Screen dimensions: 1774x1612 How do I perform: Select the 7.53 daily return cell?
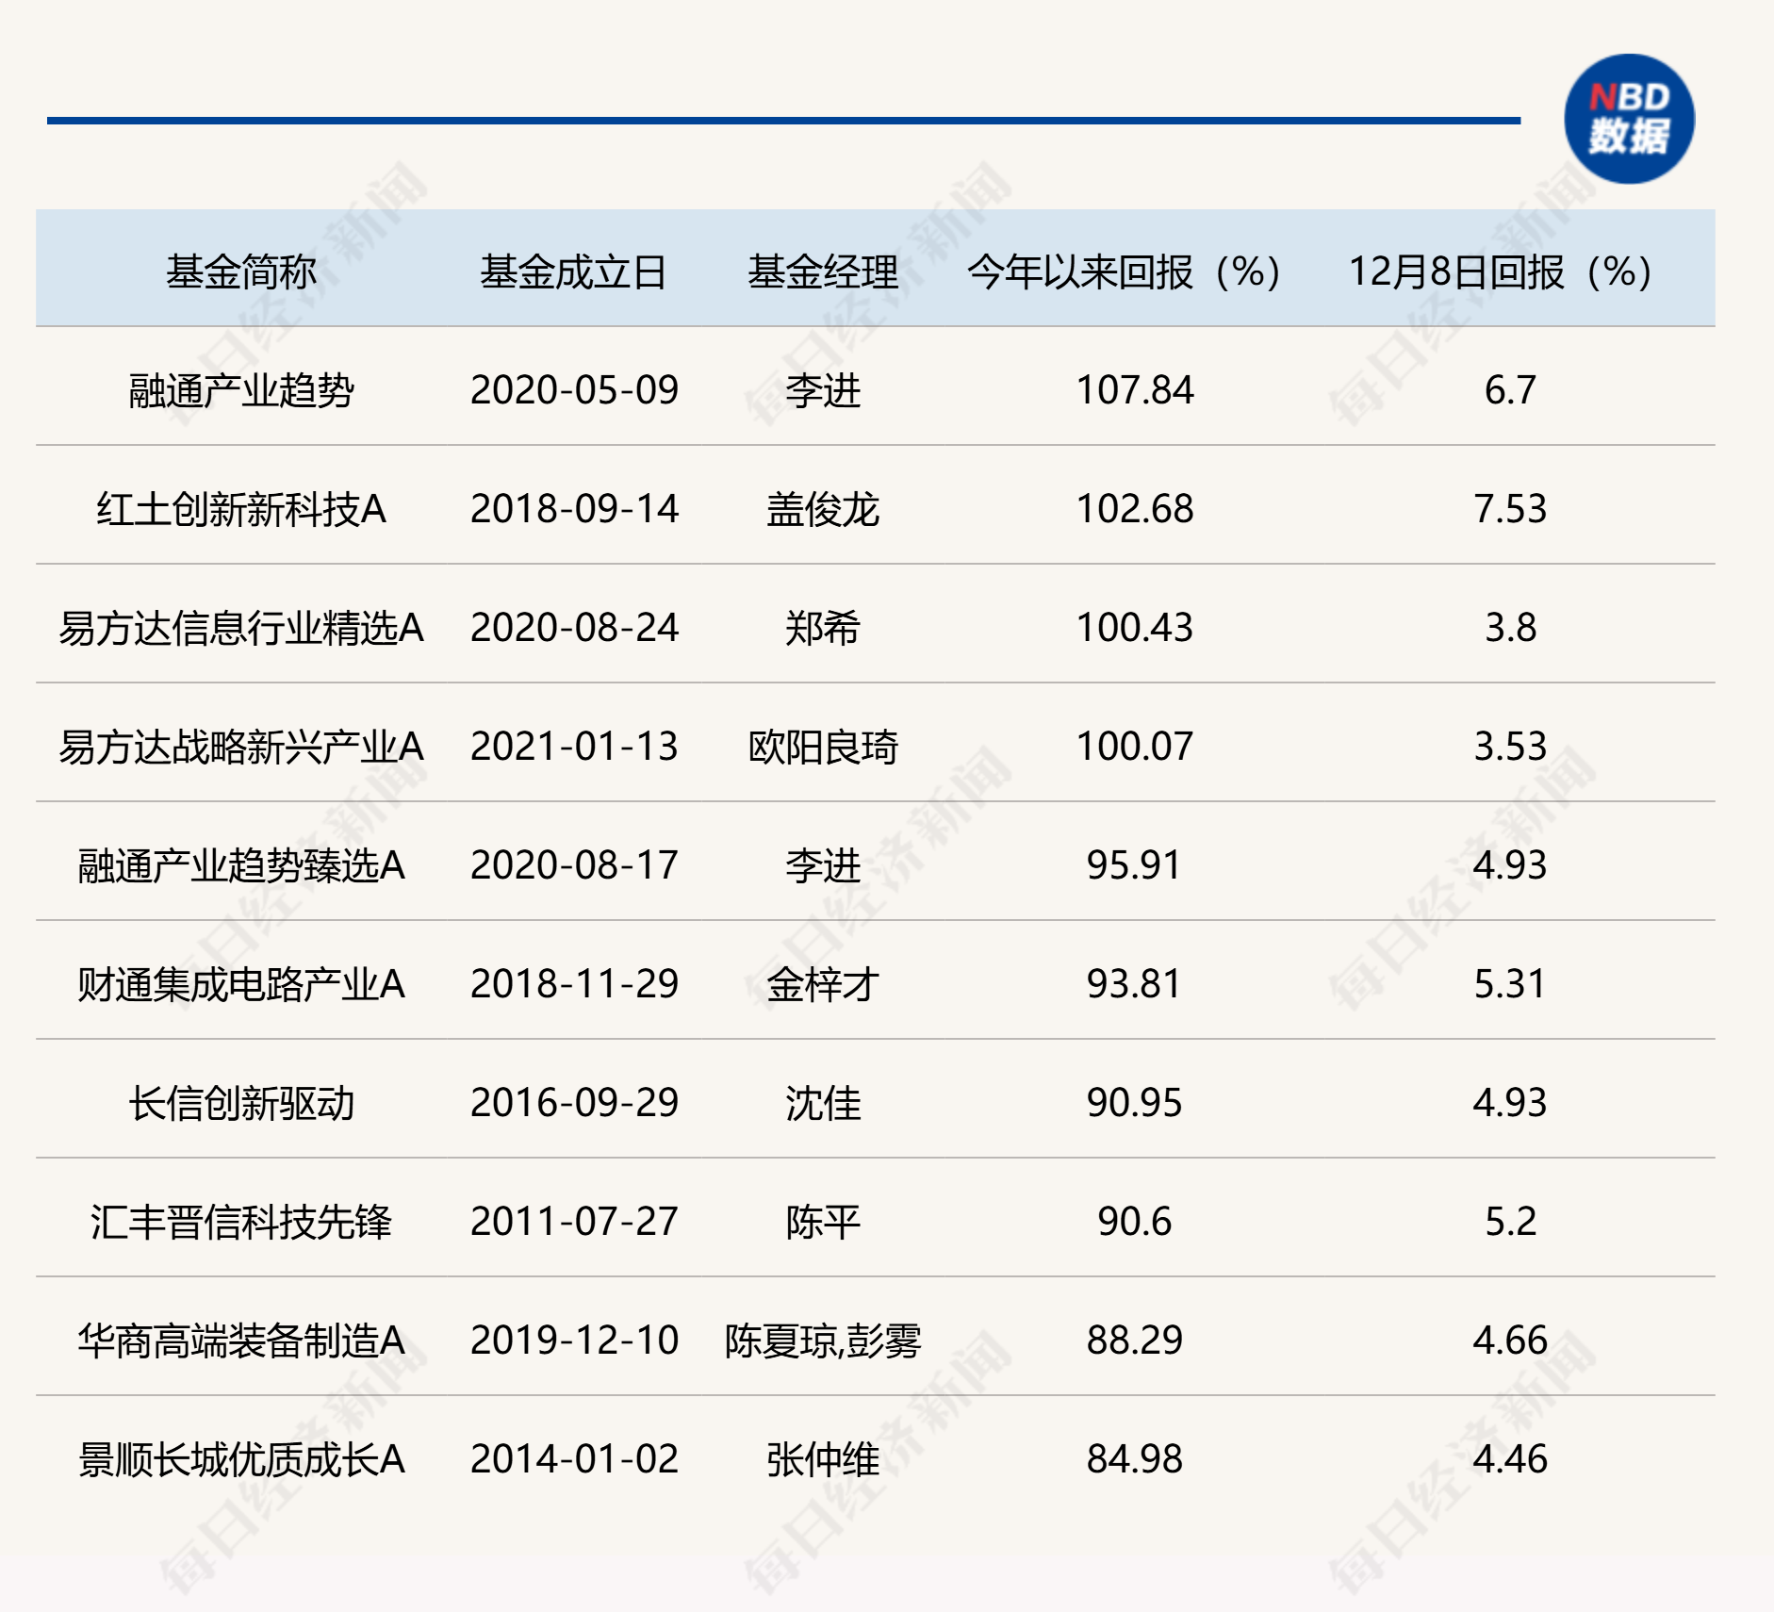click(x=1509, y=509)
